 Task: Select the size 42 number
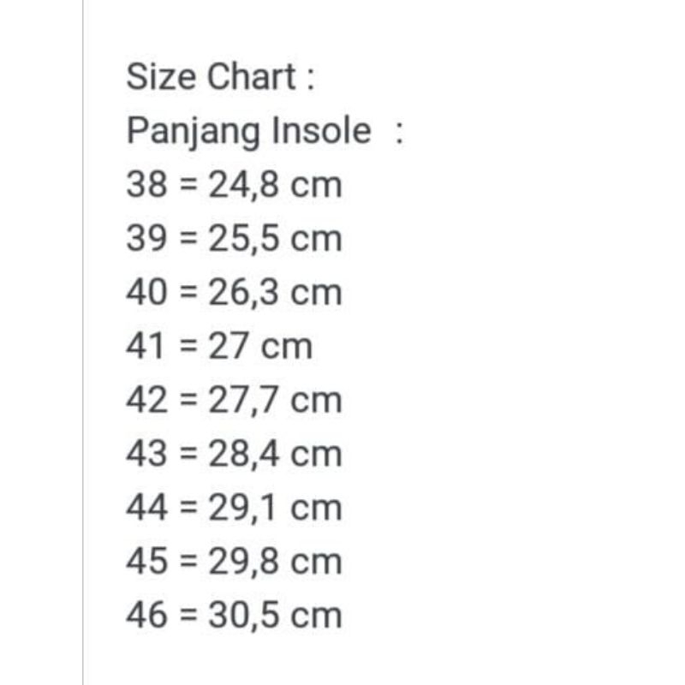[x=146, y=401]
